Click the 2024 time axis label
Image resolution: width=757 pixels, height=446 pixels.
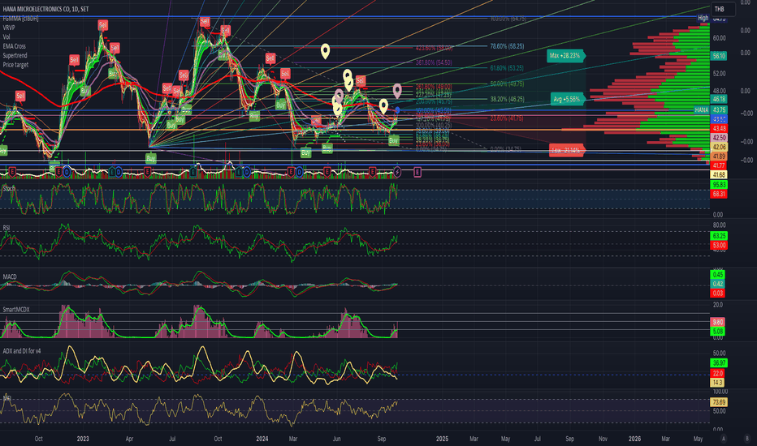(262, 439)
